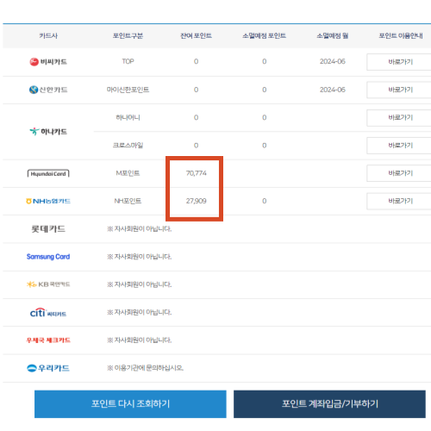Viewport: 431px width, 431px height.
Task: Click the Hyundai Card logo
Action: 48,173
